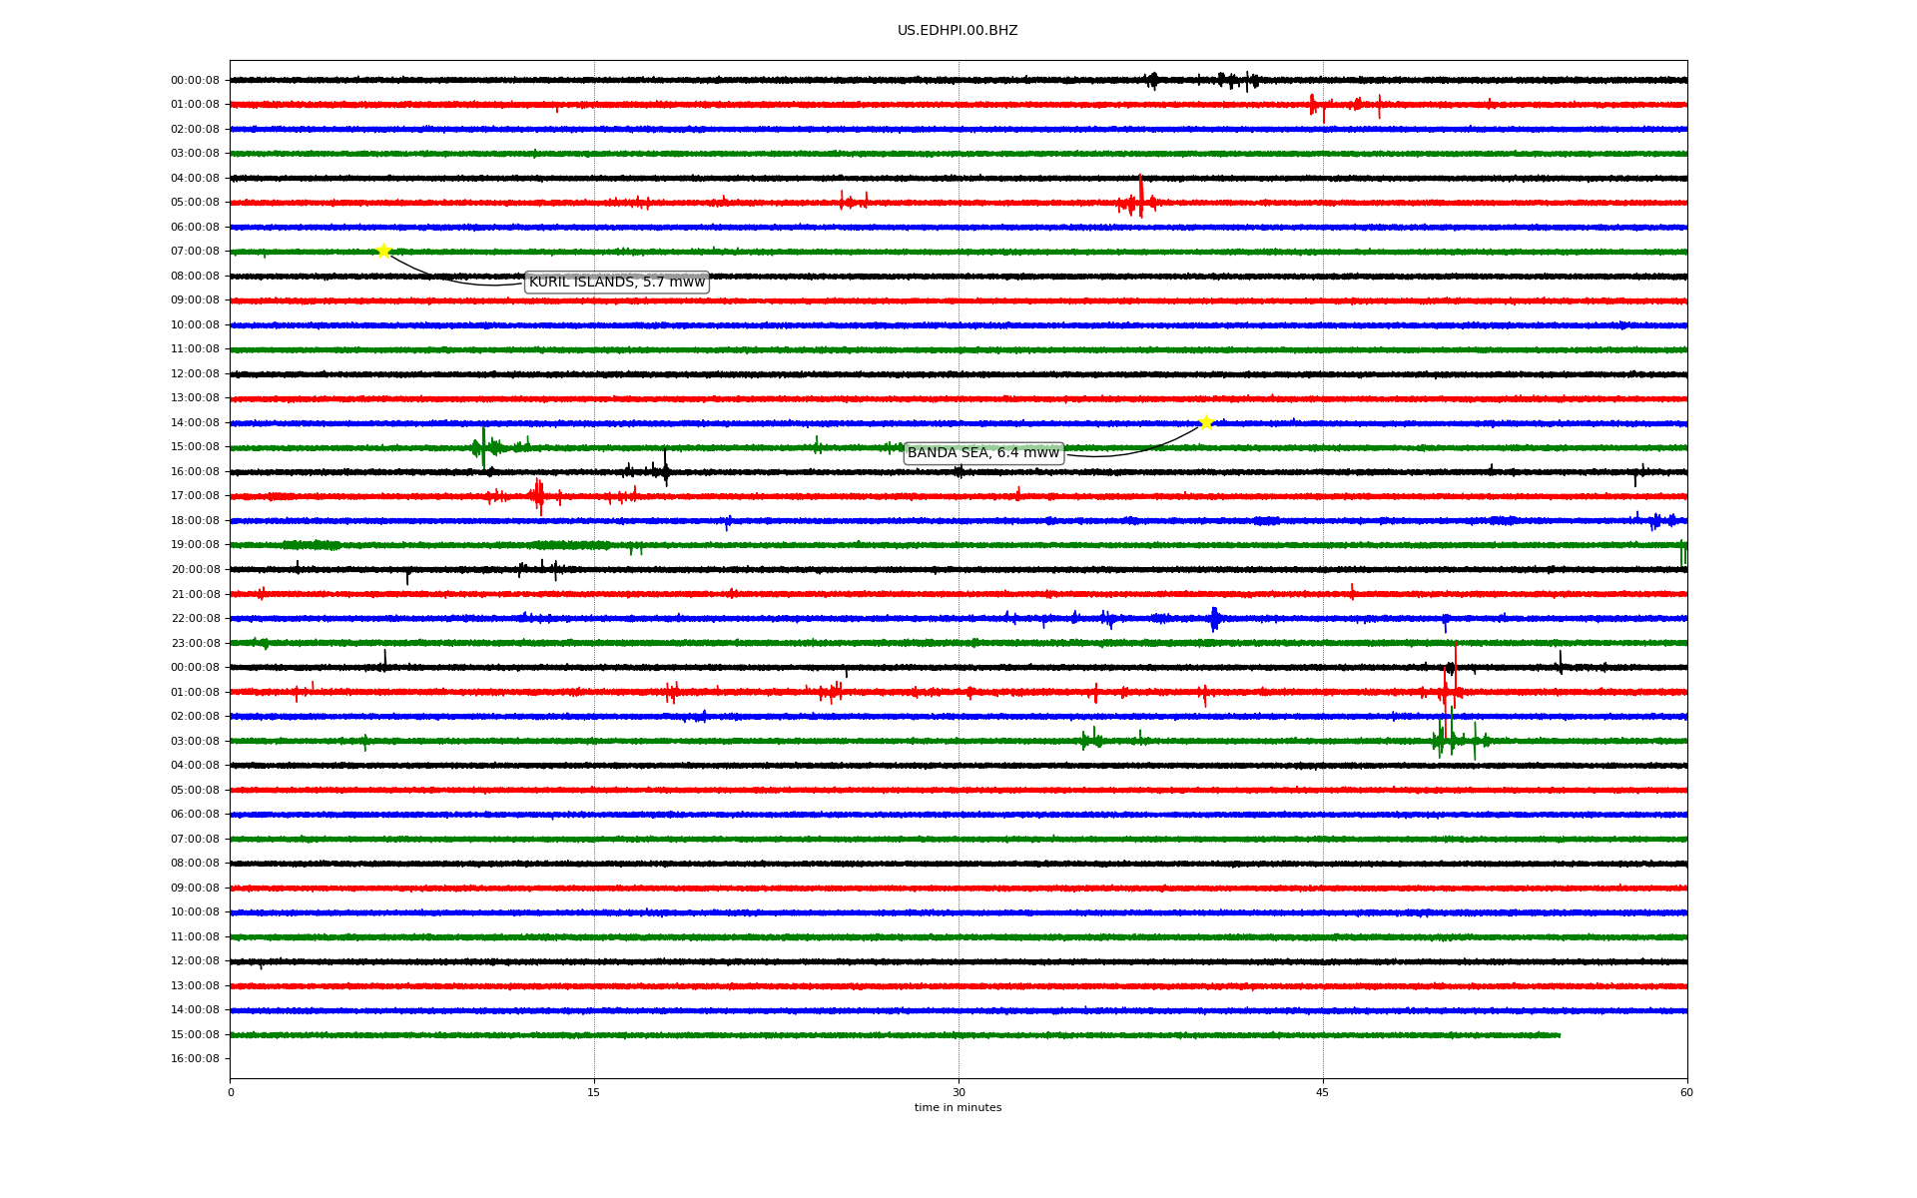Click the KURIL ISLANDS, 5.7 mww label
This screenshot has width=1917, height=1198.
tap(616, 283)
